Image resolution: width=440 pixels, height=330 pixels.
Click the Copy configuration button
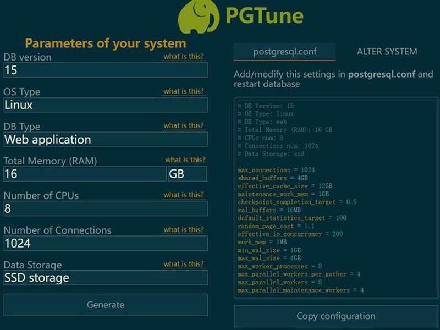(336, 316)
